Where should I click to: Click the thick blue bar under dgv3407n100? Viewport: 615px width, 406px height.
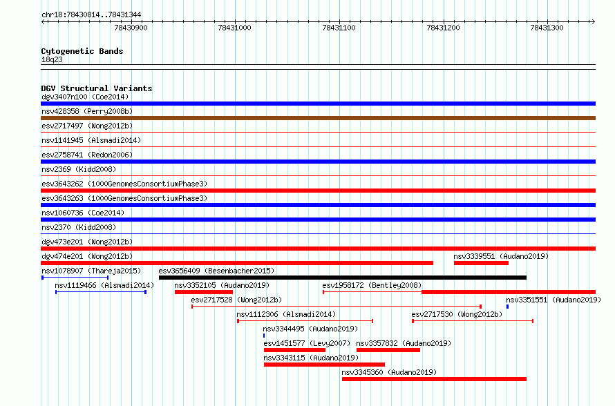click(318, 104)
